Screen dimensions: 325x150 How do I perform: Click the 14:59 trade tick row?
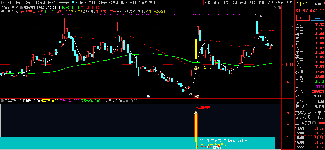tap(310, 128)
